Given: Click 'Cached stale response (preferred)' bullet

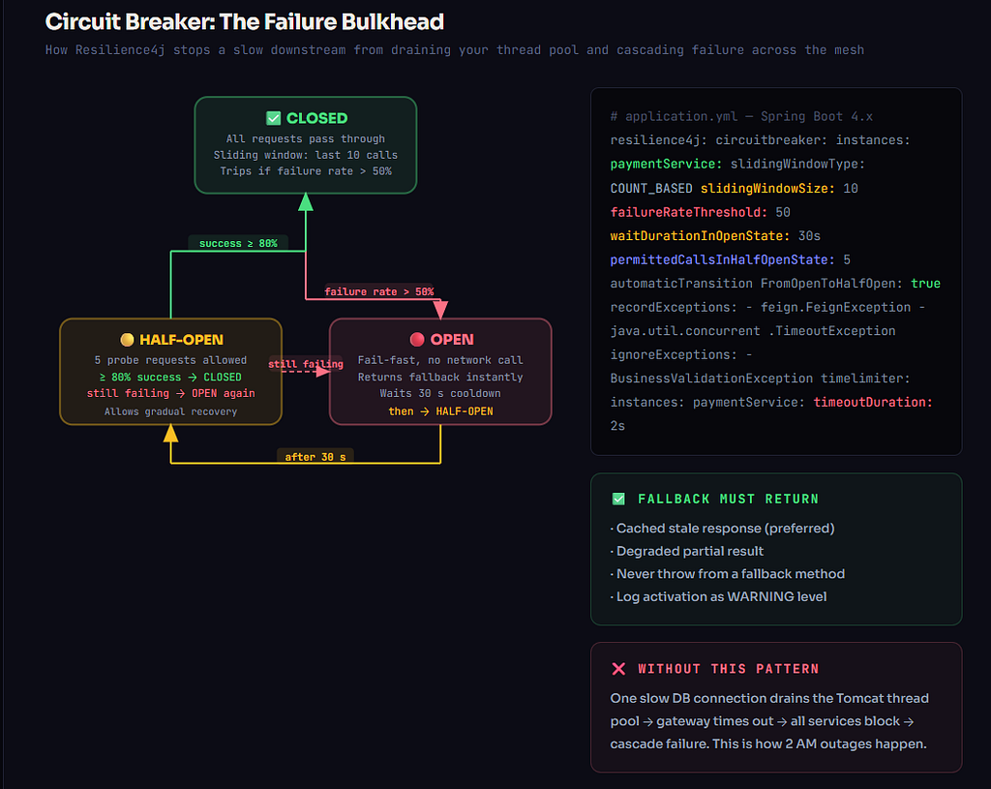Looking at the screenshot, I should coord(722,528).
